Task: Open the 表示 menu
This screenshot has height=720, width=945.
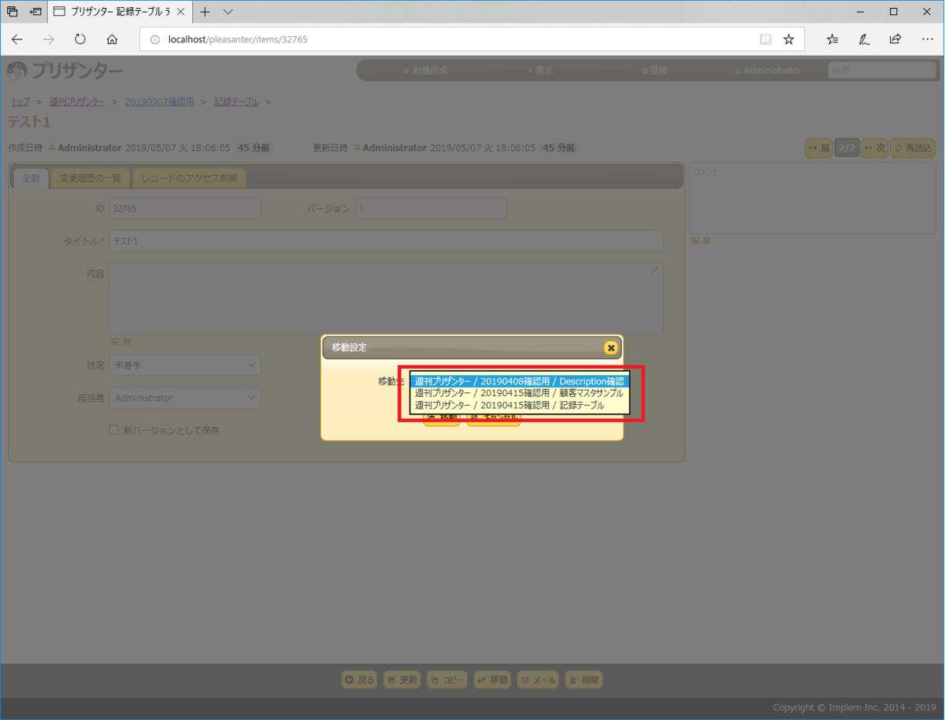Action: tap(540, 70)
